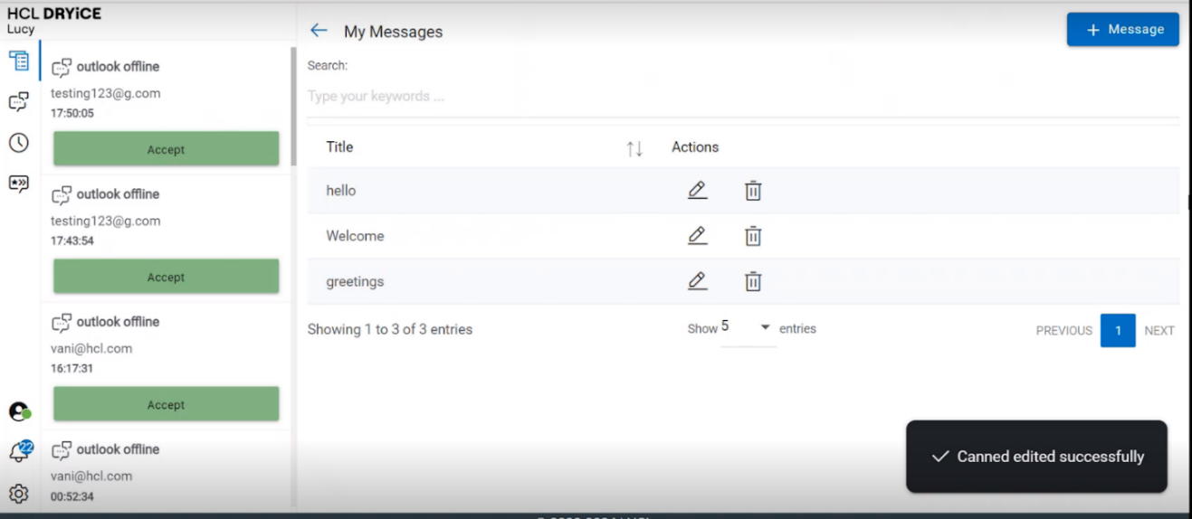Click the agent availability status icon
This screenshot has width=1192, height=519.
[20, 411]
